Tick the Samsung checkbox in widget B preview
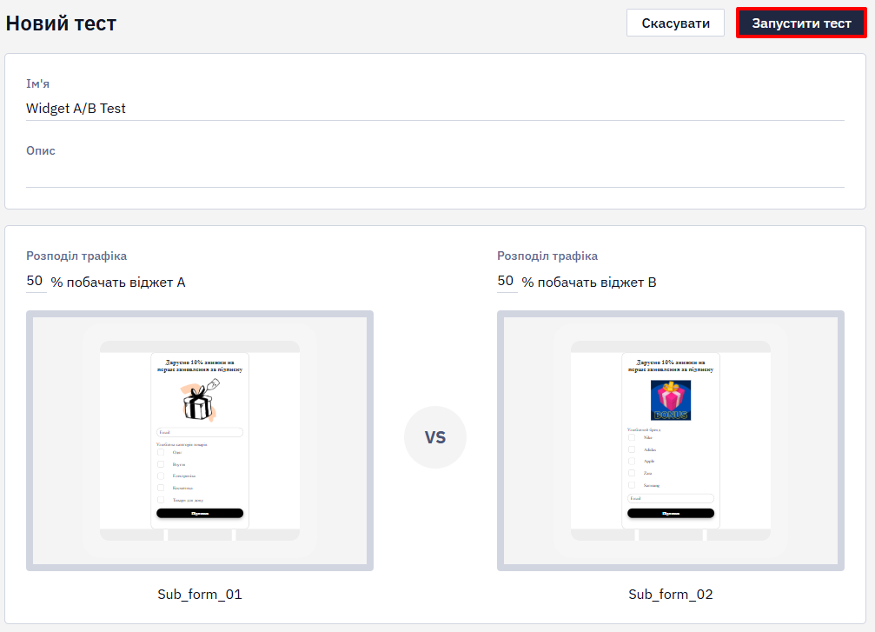Viewport: 875px width, 632px height. 632,485
